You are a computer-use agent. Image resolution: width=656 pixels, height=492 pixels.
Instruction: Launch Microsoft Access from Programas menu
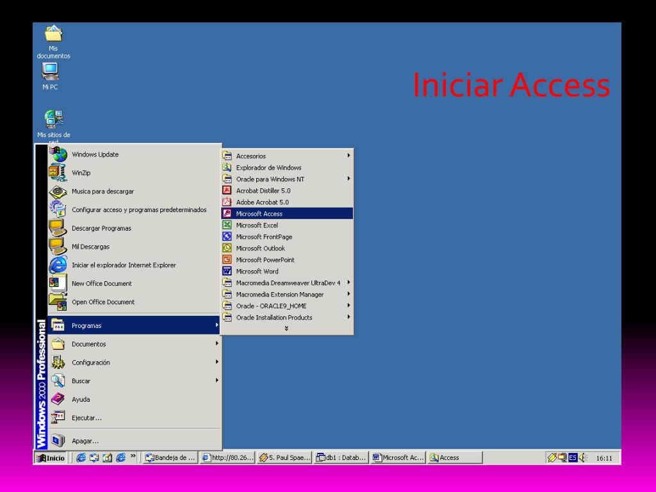pyautogui.click(x=287, y=213)
